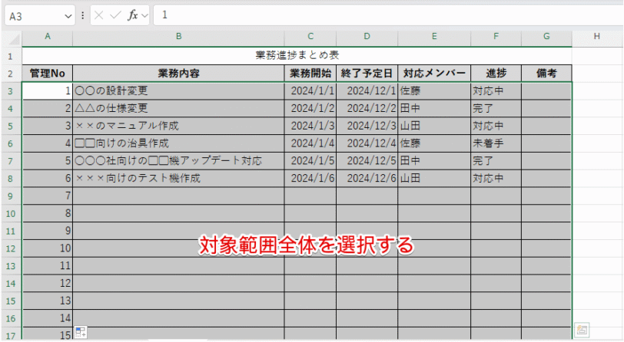
Task: Click the Select All corner triangle
Action: (15, 39)
